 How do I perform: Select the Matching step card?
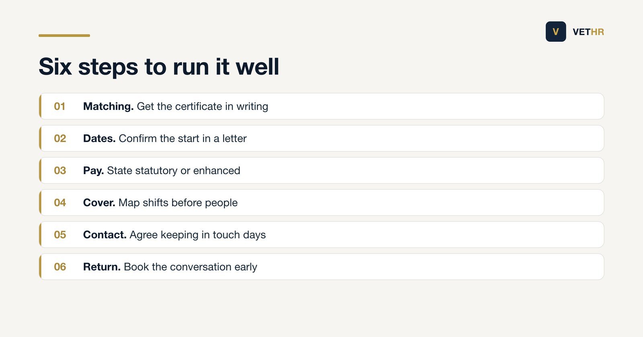click(x=321, y=106)
